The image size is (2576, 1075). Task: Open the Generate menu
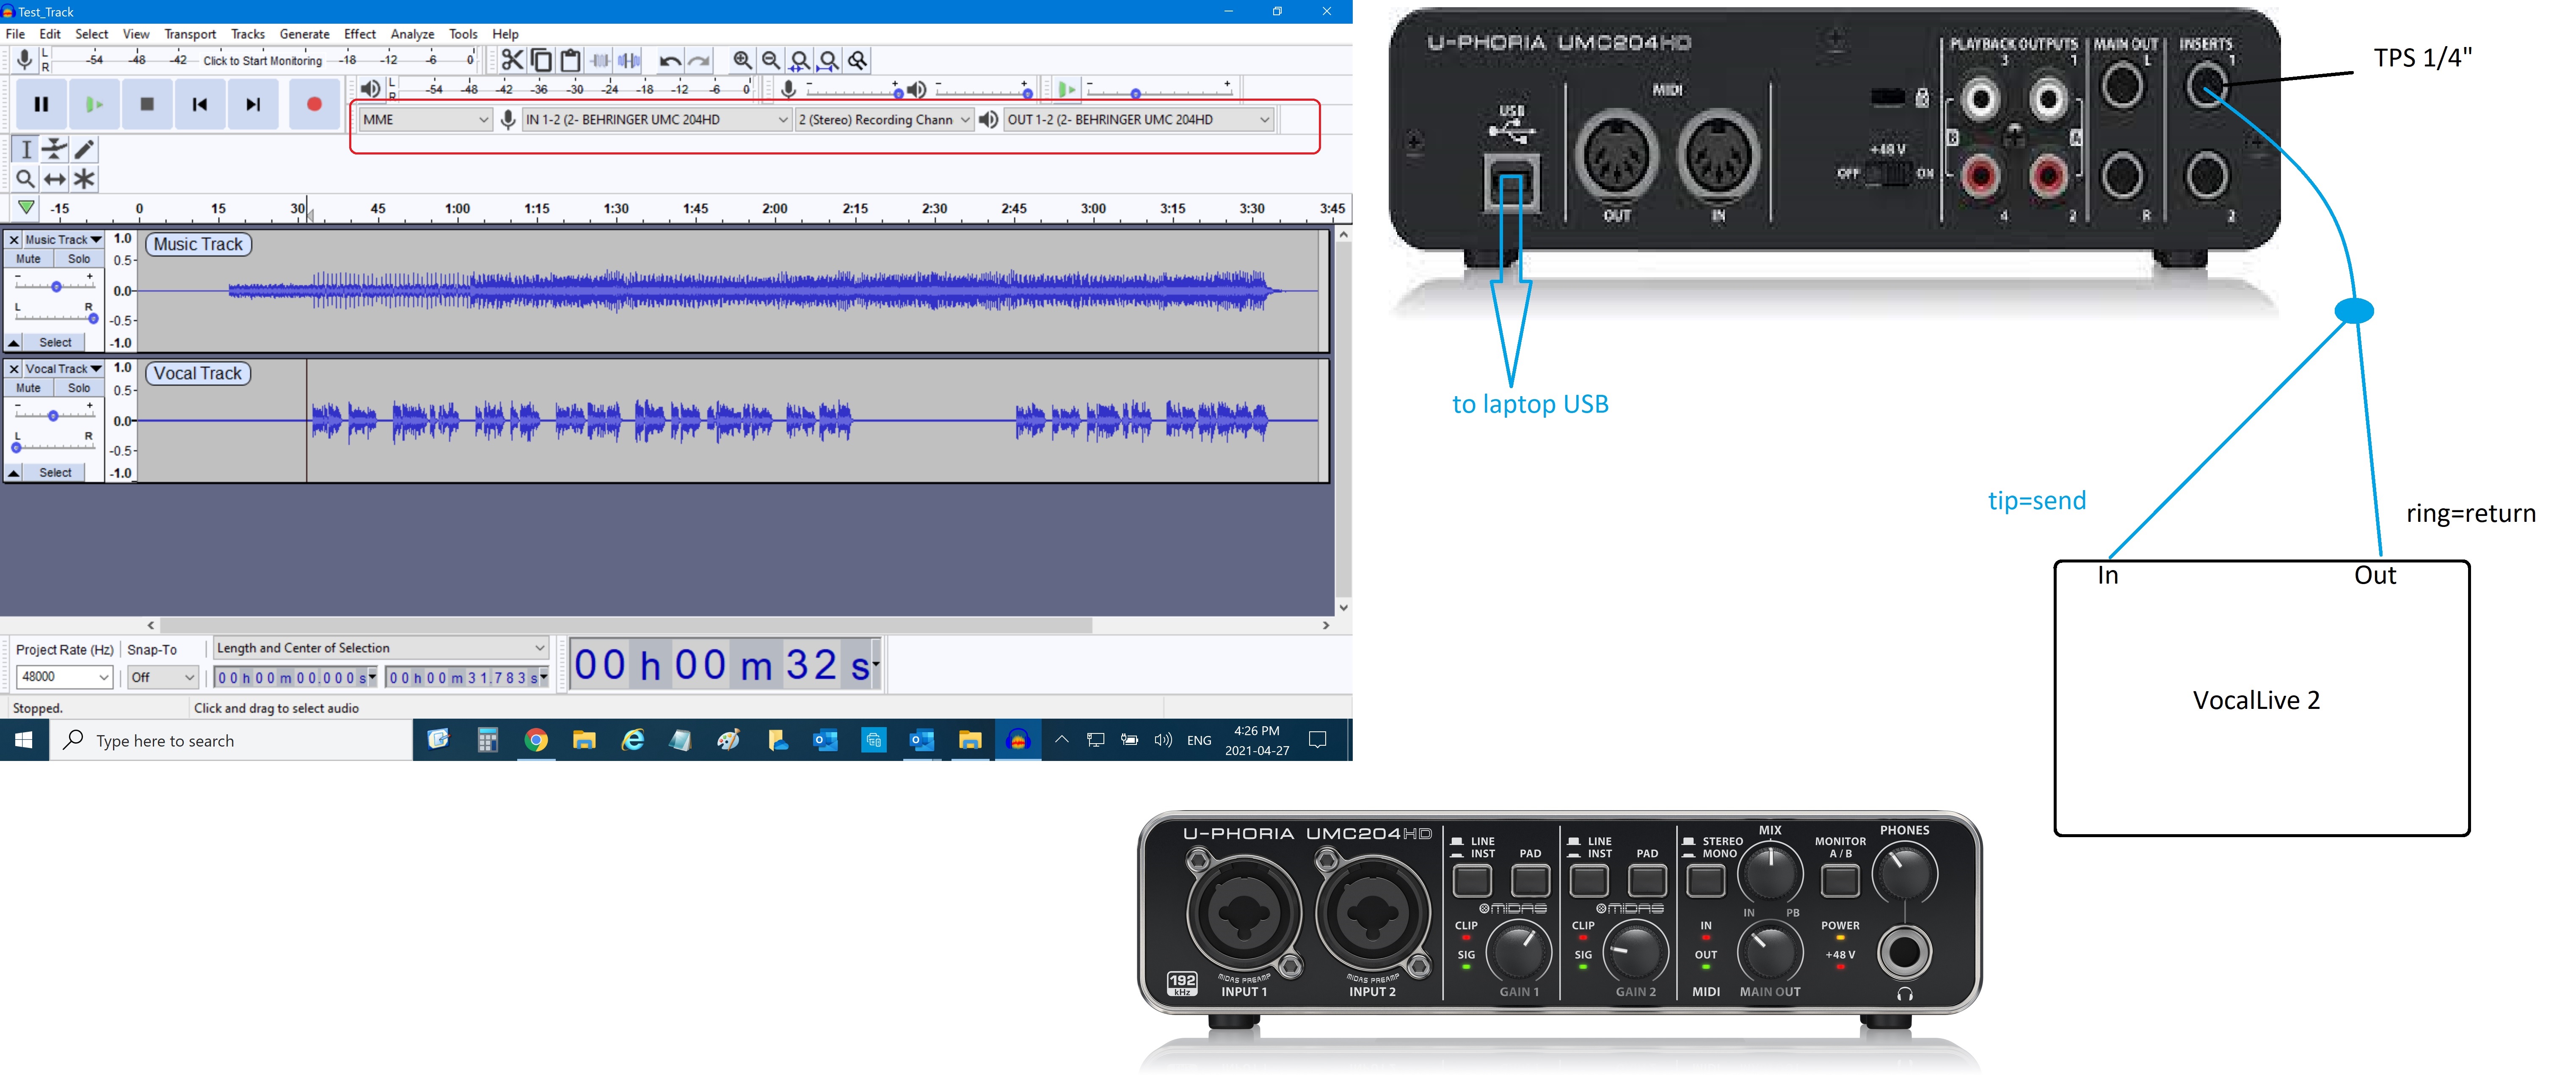304,34
